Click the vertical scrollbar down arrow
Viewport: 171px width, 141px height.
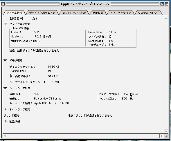pos(166,131)
